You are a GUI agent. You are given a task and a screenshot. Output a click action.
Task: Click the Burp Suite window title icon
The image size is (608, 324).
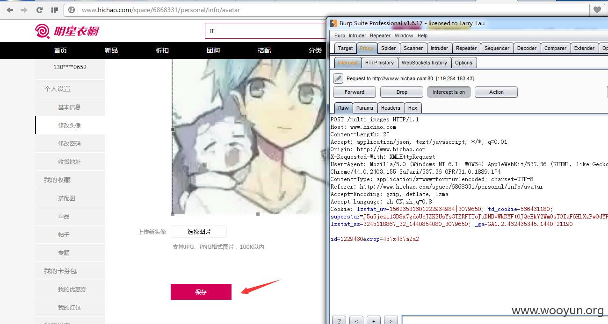tap(333, 23)
